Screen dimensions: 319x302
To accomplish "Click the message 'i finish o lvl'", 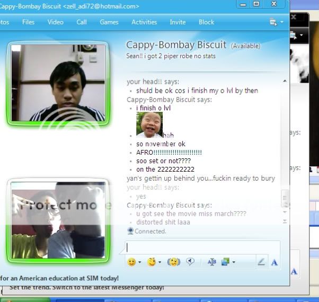I will pos(153,108).
